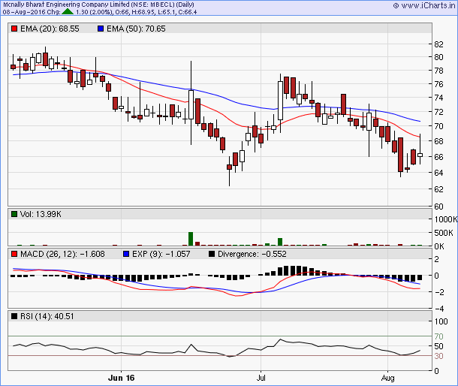Click the blue EXP (9) legend swatch
The image size is (458, 386).
(126, 254)
